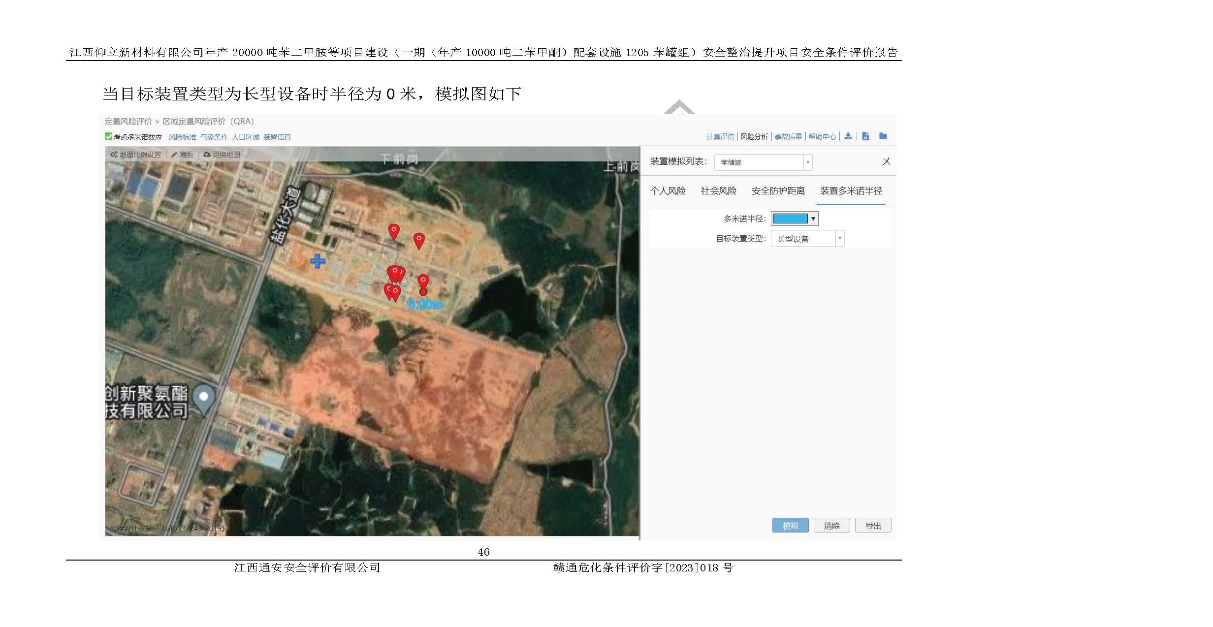
Task: Select the 测距 distance measuring tool
Action: tap(182, 155)
